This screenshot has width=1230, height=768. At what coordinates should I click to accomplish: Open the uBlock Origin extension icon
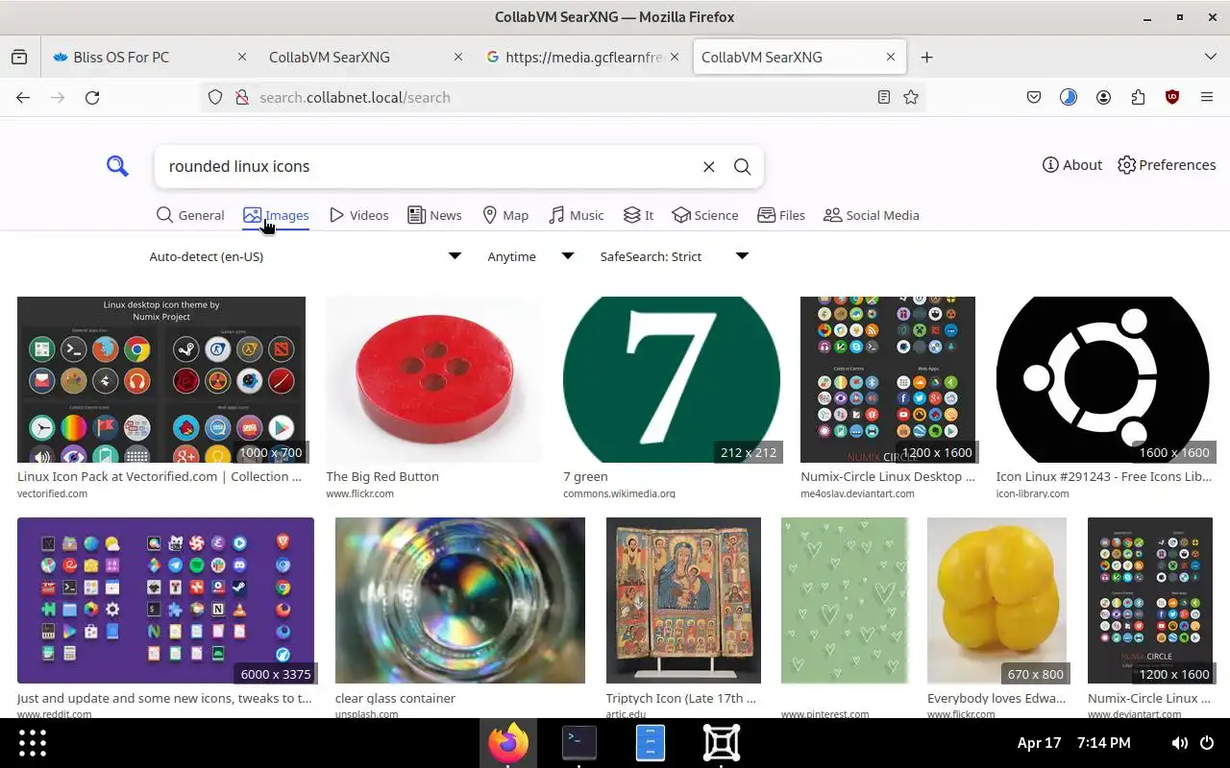click(1172, 97)
